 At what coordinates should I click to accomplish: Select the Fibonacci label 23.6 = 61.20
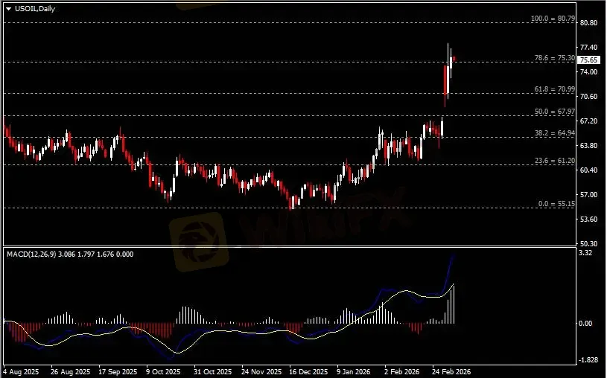(555, 161)
